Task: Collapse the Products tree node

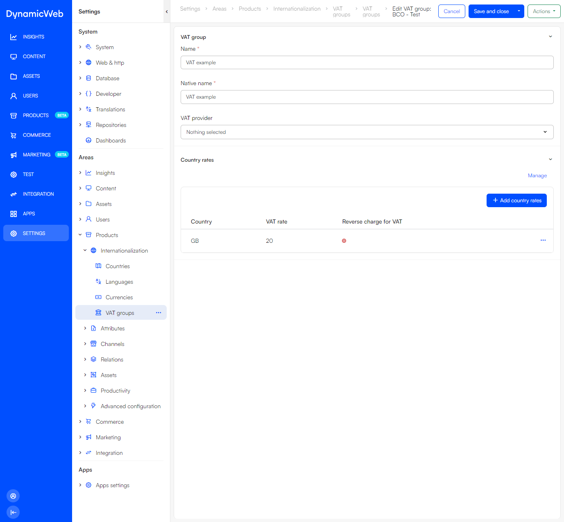Action: click(x=80, y=235)
